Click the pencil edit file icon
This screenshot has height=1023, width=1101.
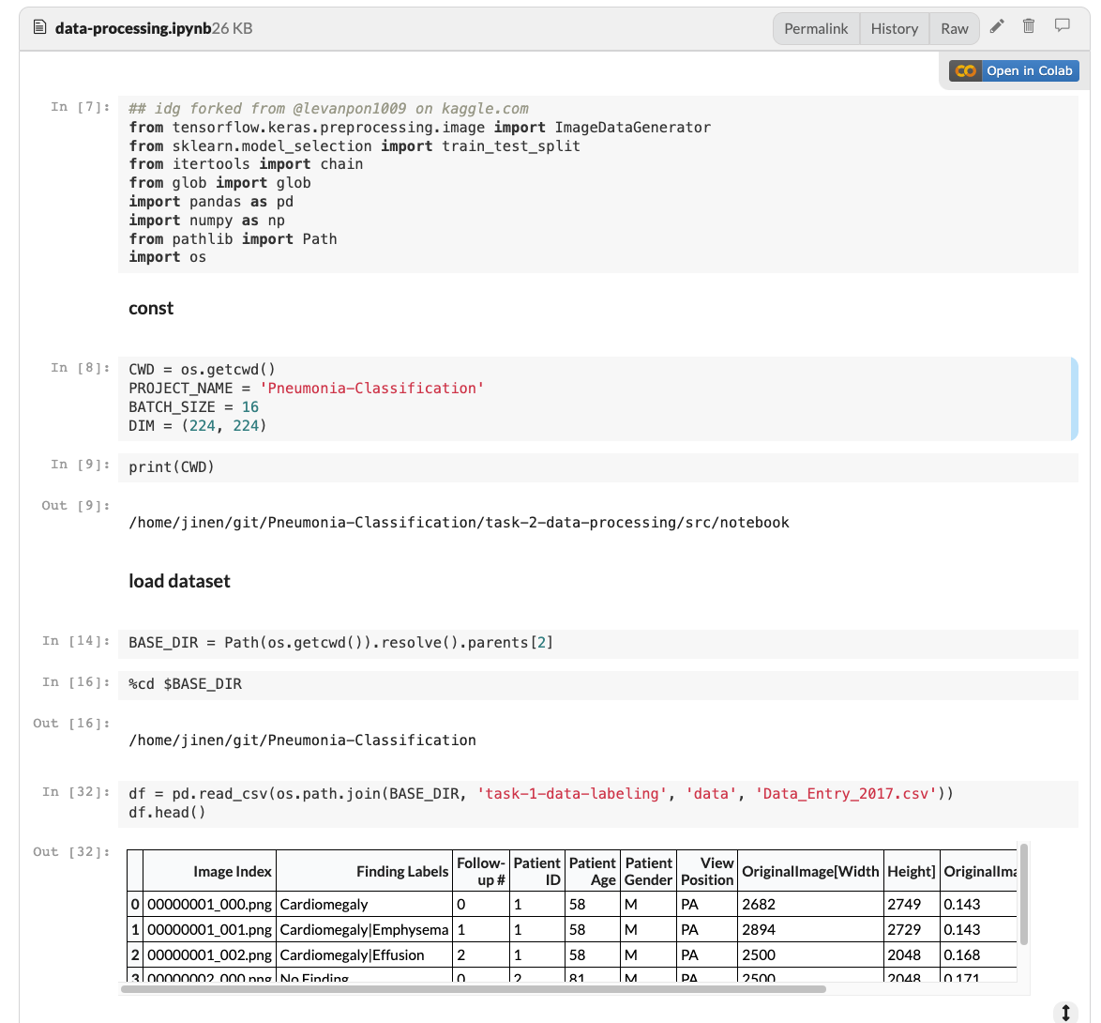click(x=997, y=27)
